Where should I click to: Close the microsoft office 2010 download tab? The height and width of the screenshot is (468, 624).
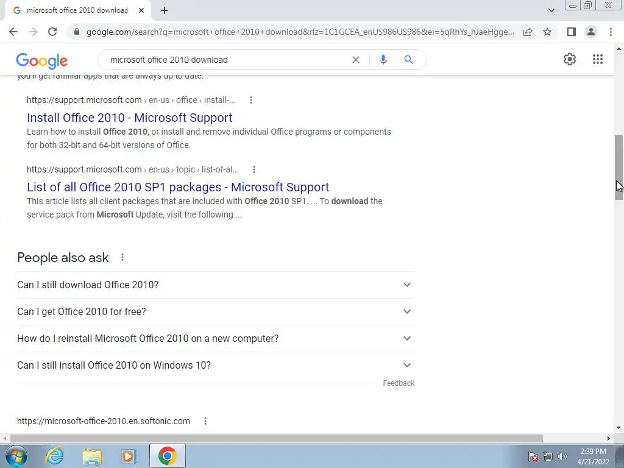pos(141,10)
